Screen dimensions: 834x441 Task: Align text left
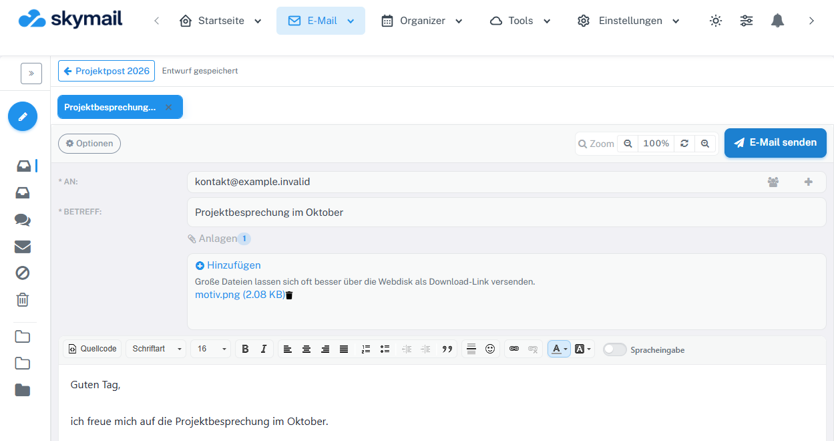pos(287,349)
